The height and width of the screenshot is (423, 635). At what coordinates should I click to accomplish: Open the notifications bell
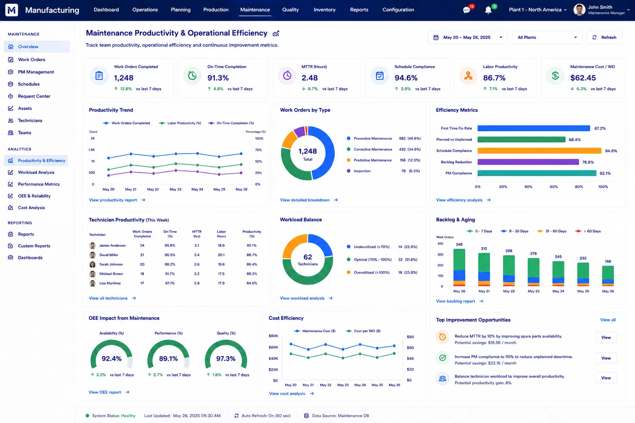[488, 10]
